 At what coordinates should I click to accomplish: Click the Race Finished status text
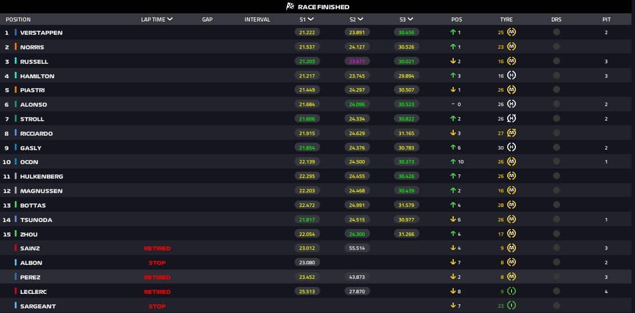coord(324,7)
